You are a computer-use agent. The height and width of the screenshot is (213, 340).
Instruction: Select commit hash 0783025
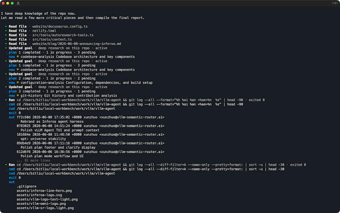(24, 126)
